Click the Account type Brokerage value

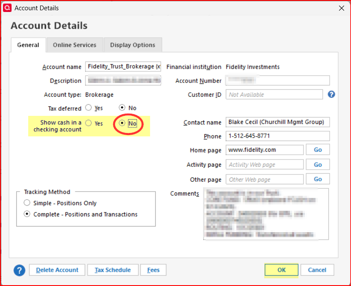(99, 94)
